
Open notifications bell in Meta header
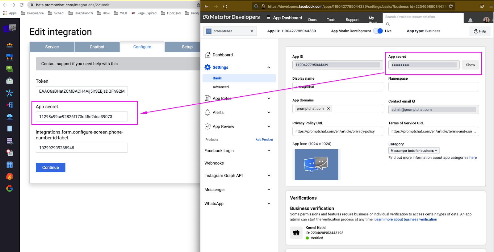[x=470, y=20]
